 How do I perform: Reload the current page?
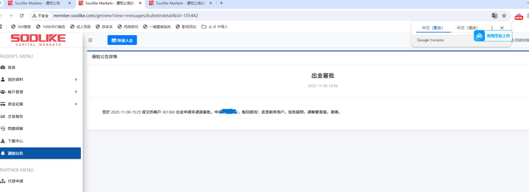[x=22, y=16]
